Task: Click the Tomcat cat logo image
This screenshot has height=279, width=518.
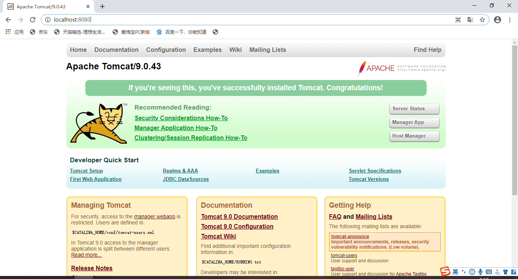Action: 99,123
